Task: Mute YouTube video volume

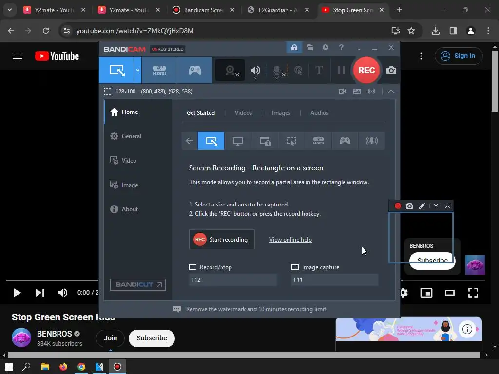Action: pyautogui.click(x=63, y=293)
